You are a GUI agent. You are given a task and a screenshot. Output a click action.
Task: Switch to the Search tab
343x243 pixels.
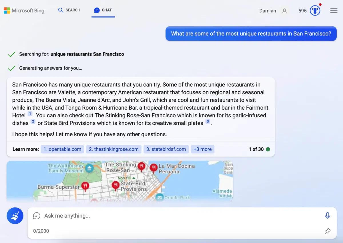[69, 10]
